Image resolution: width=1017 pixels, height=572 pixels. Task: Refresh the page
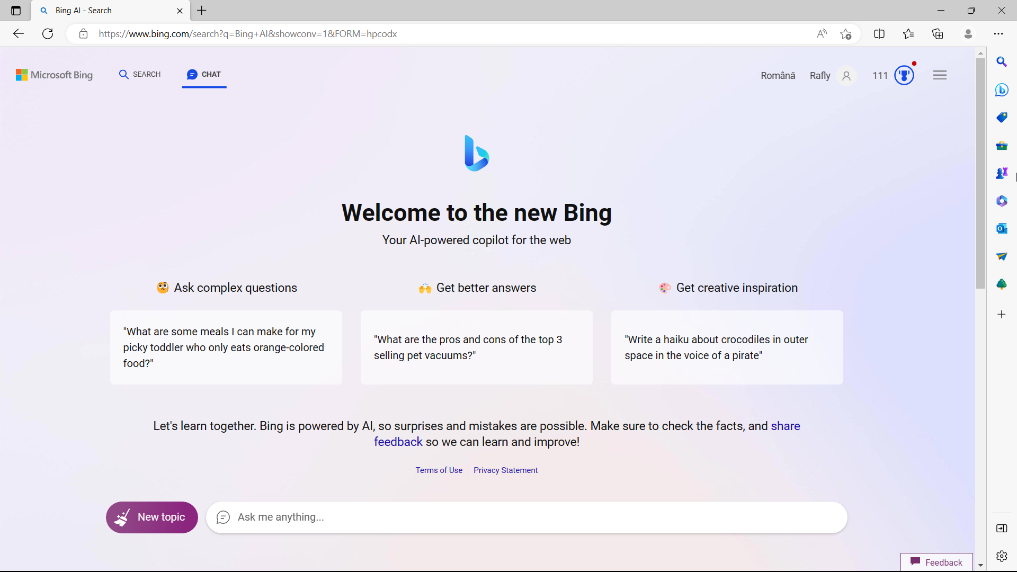tap(48, 34)
